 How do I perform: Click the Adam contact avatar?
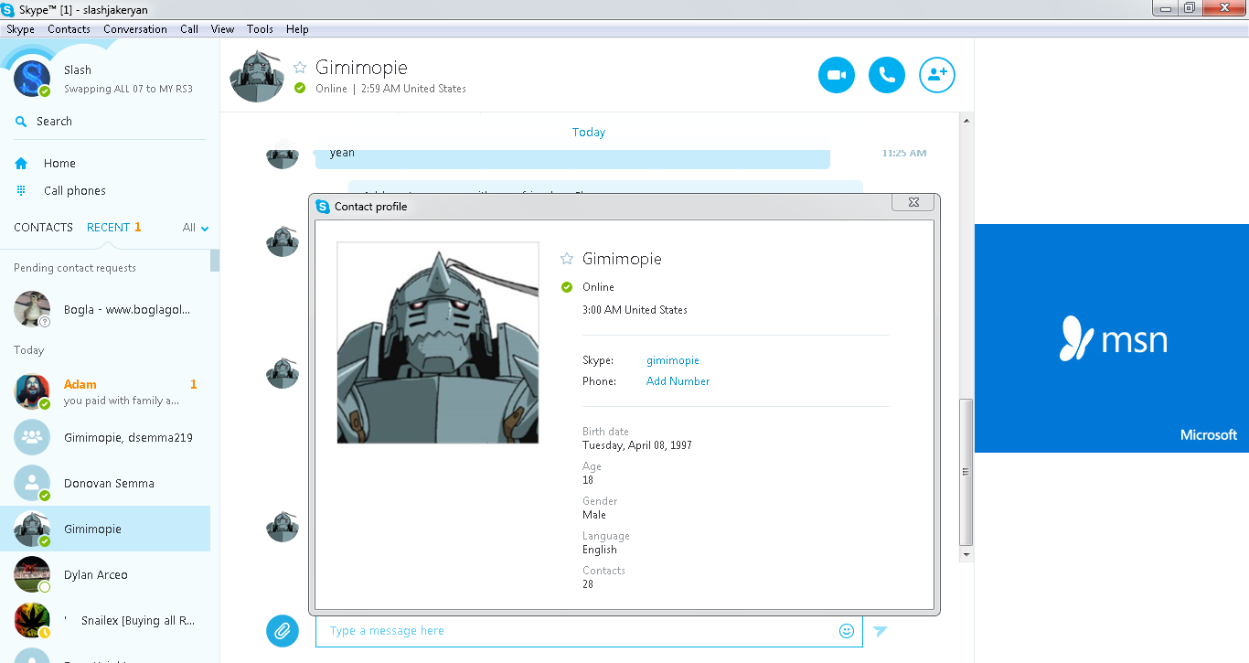click(x=32, y=391)
